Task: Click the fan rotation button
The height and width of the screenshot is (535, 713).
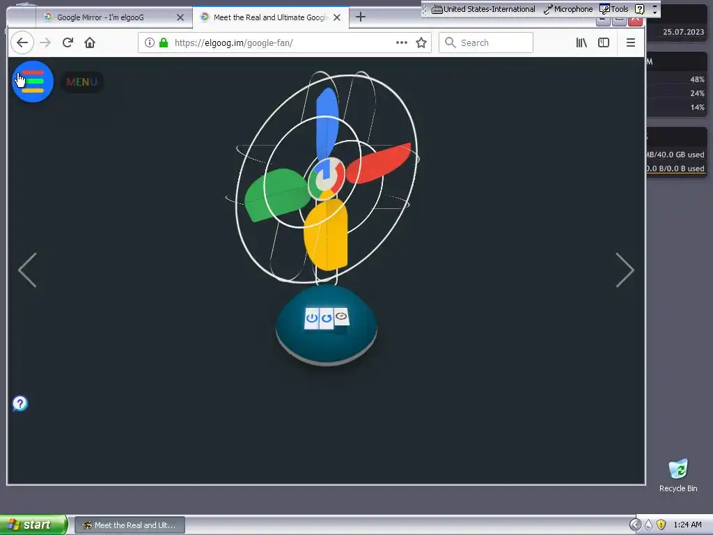Action: point(327,318)
